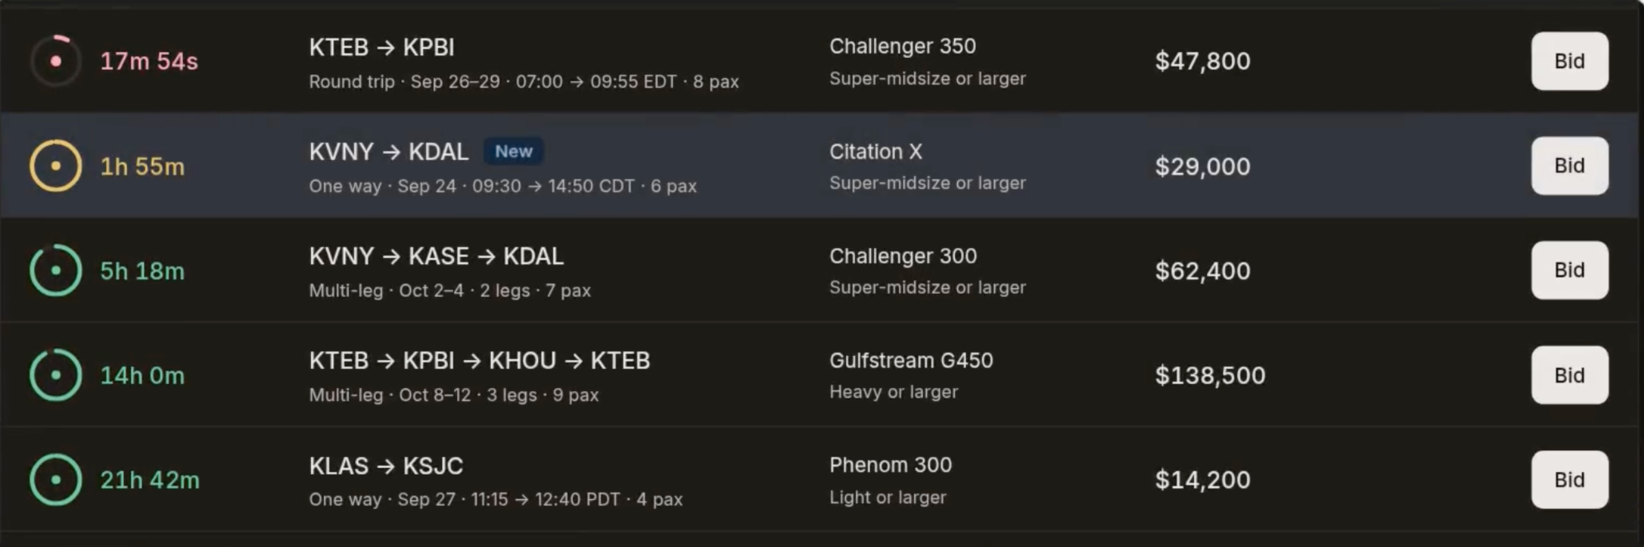Open the KTEB → KPBI → KHOU → KTEB route
This screenshot has width=1644, height=547.
click(479, 361)
